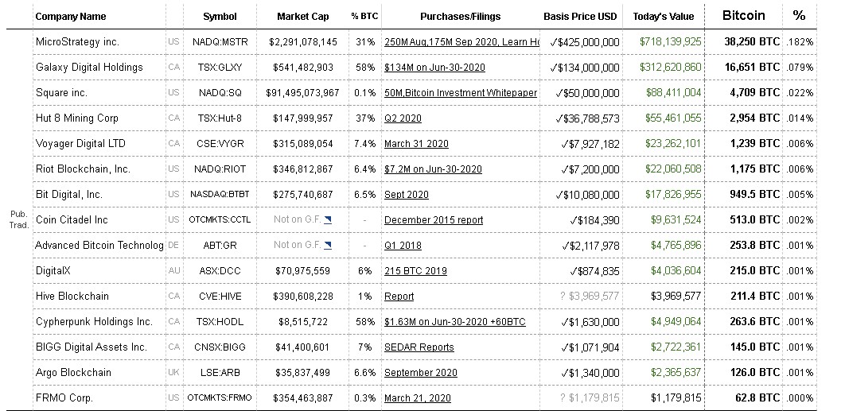The image size is (845, 411).
Task: Open MicroStrategy 250M Aug purchases link
Action: click(x=461, y=42)
